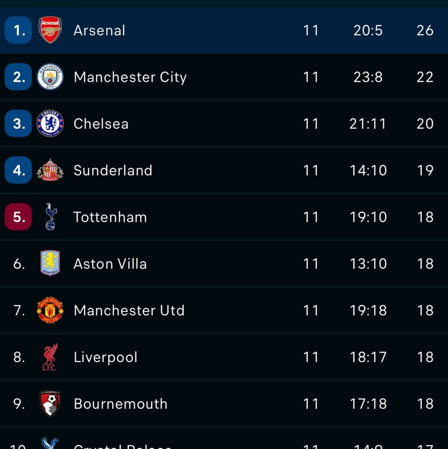
Task: Select the Manchester Utd badge
Action: 50,310
